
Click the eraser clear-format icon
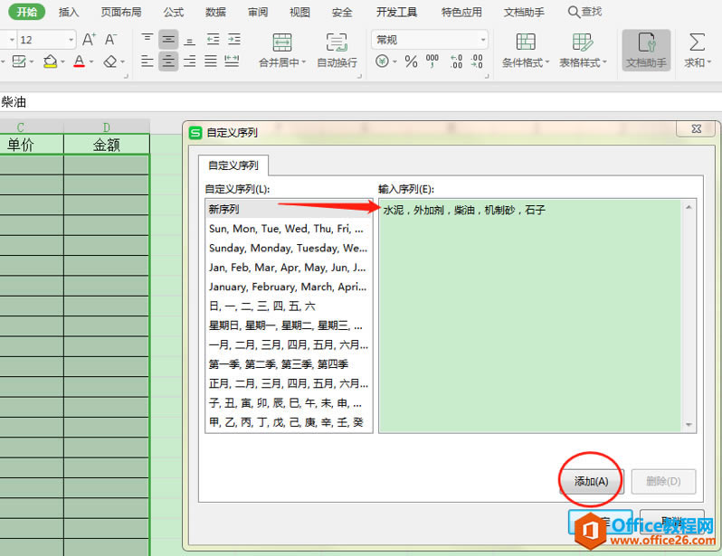(x=110, y=61)
